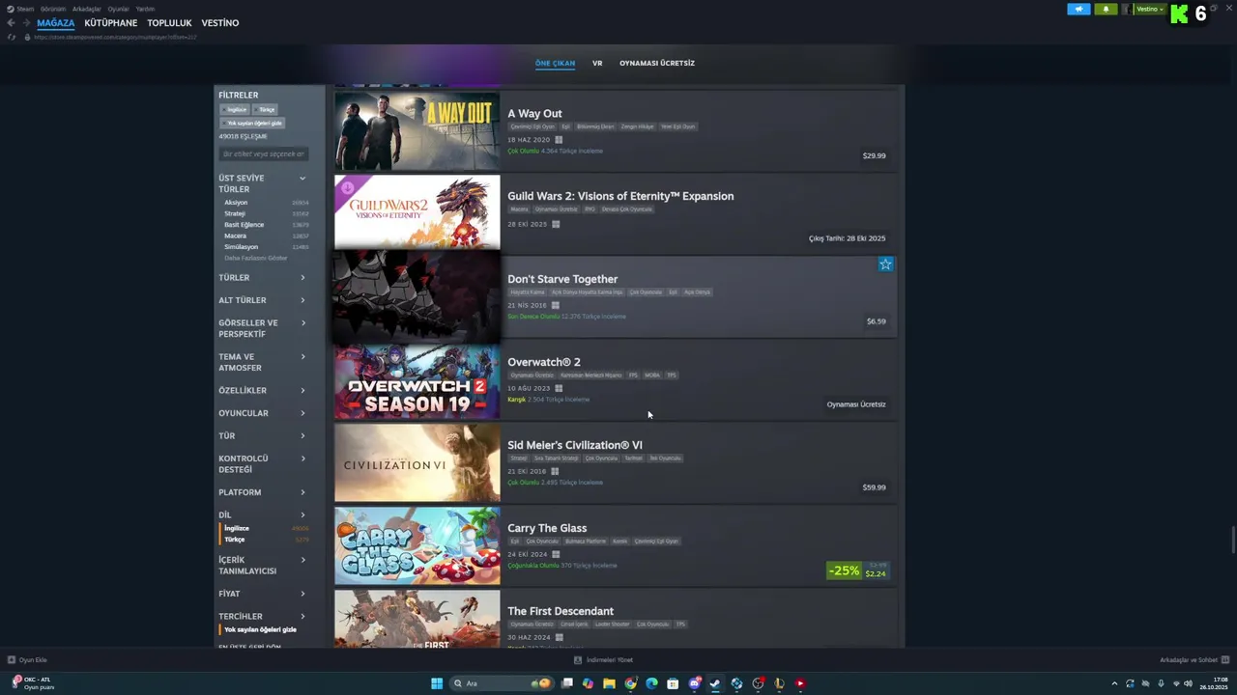Toggle the Macera genre filter
The width and height of the screenshot is (1237, 695).
[x=266, y=236]
